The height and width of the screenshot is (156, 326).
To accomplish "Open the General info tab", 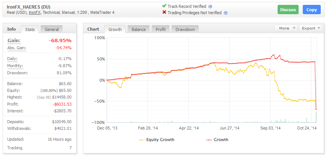I will point(51,29).
